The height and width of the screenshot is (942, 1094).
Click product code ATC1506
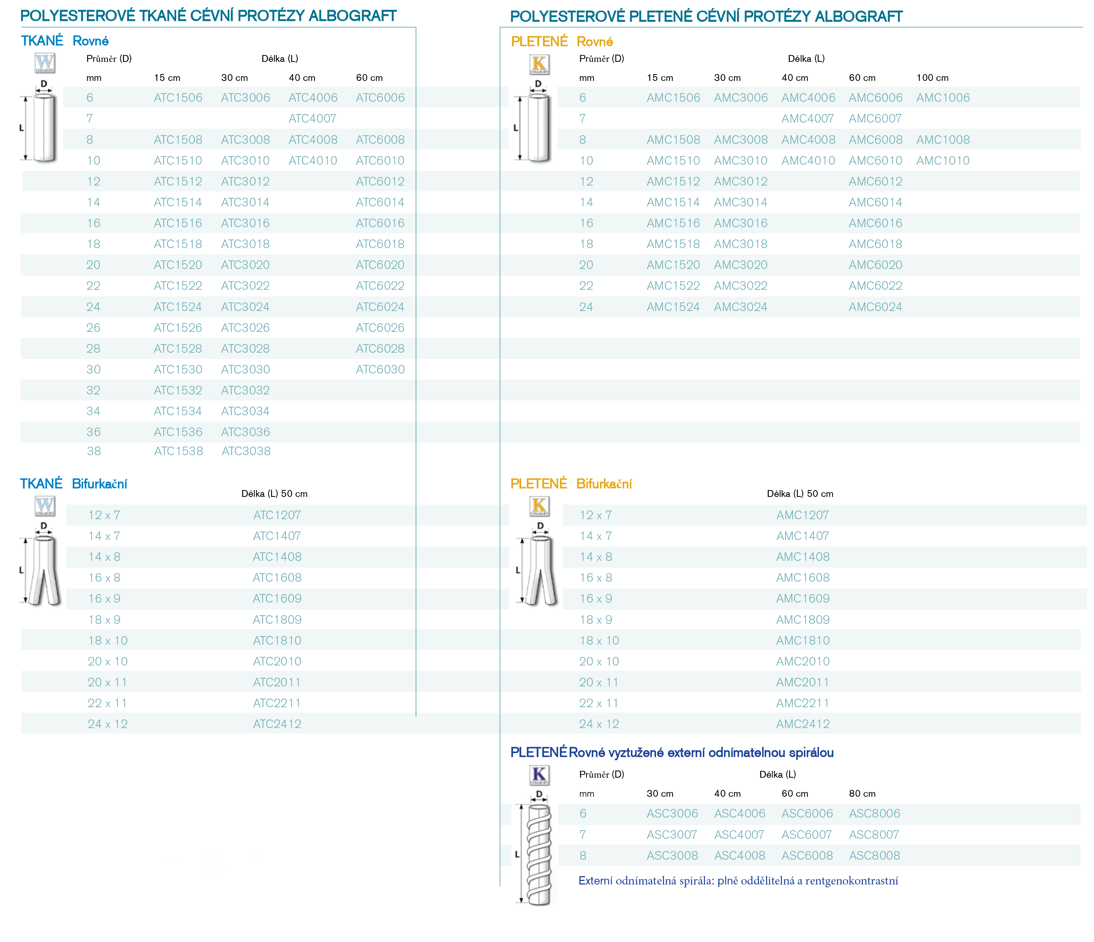[178, 98]
